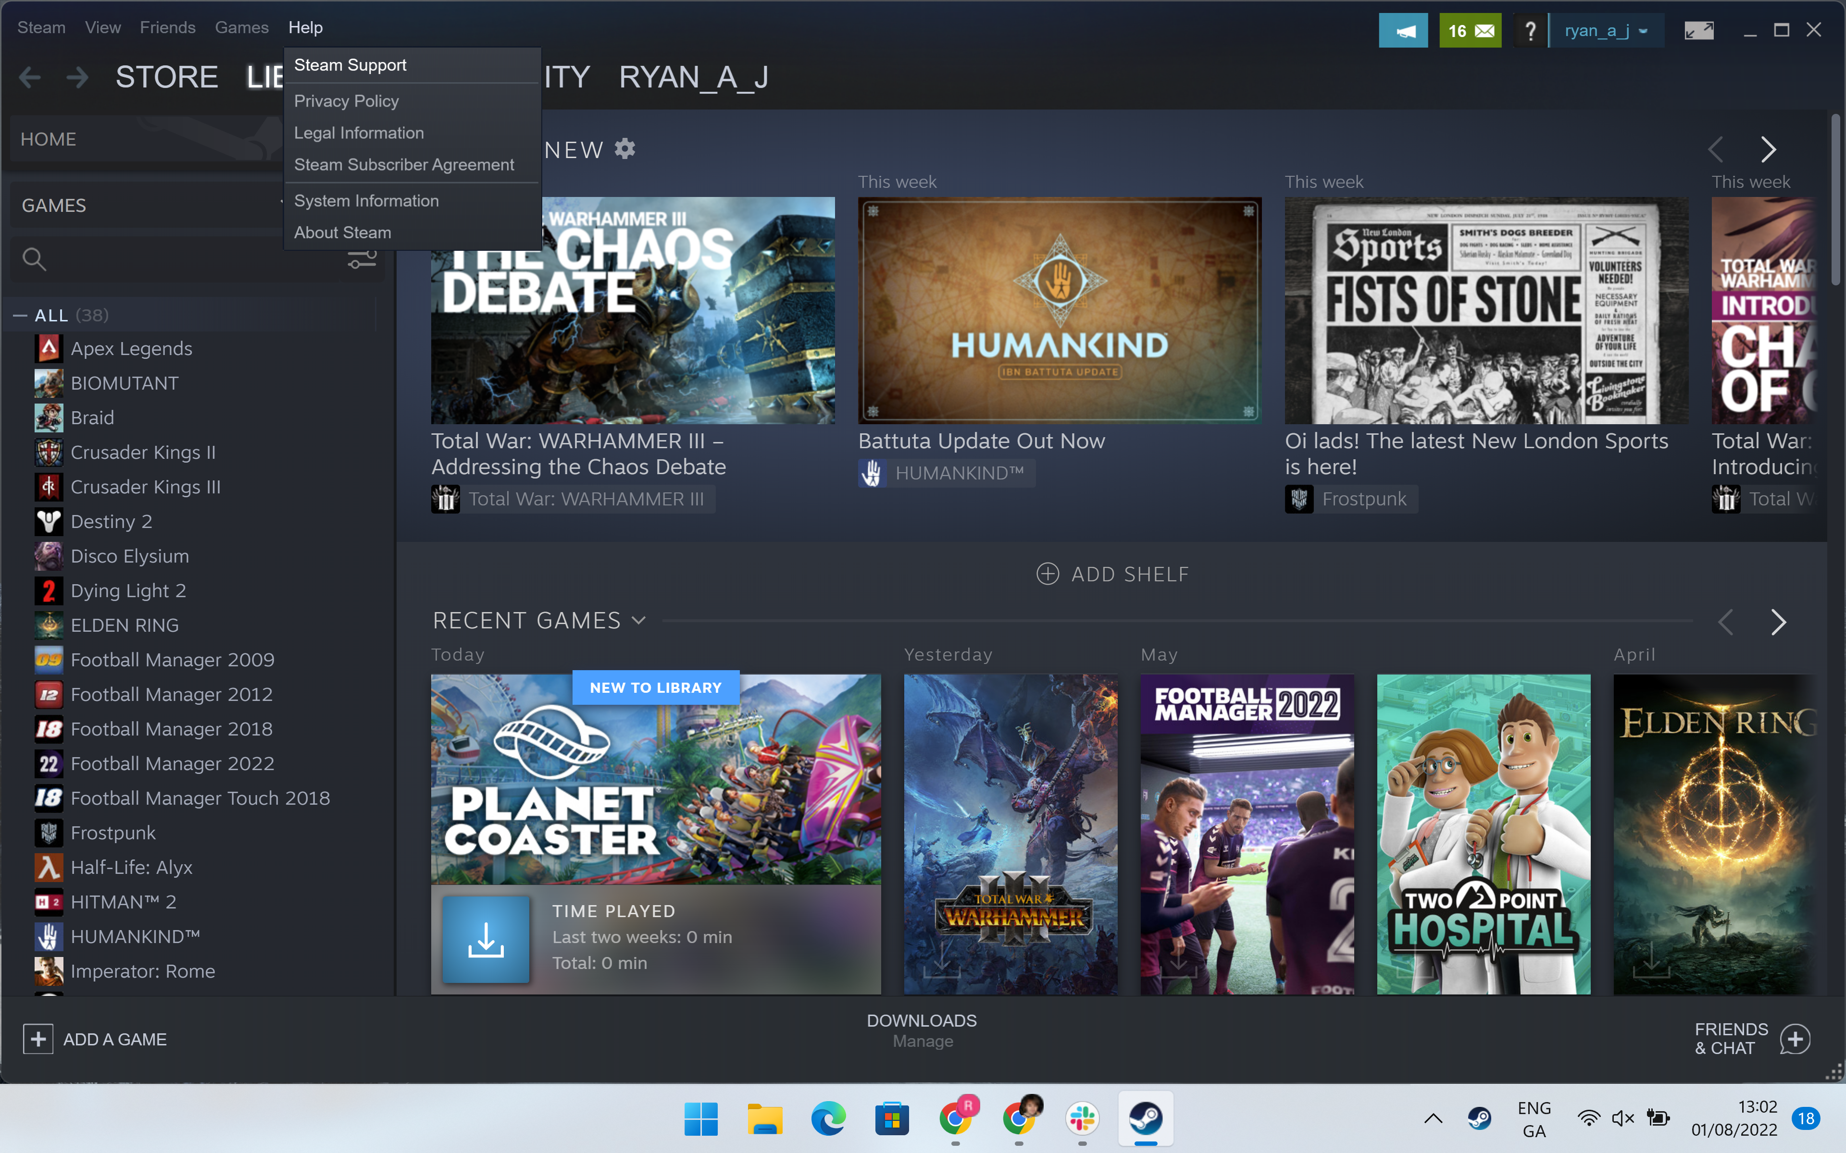Select Steam Support from Help menu
This screenshot has height=1153, width=1846.
(x=412, y=65)
